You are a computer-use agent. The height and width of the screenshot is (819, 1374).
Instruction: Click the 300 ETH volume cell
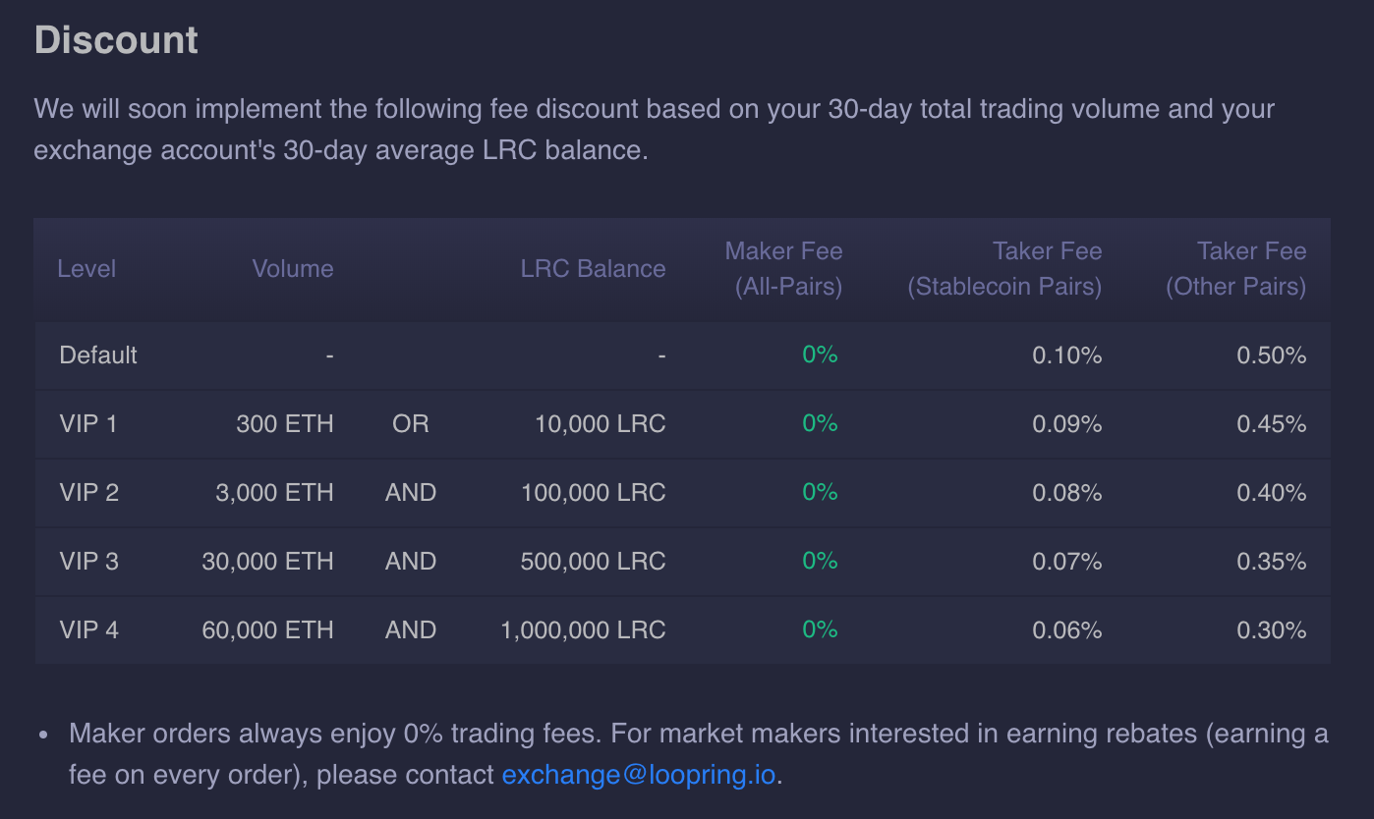(285, 424)
